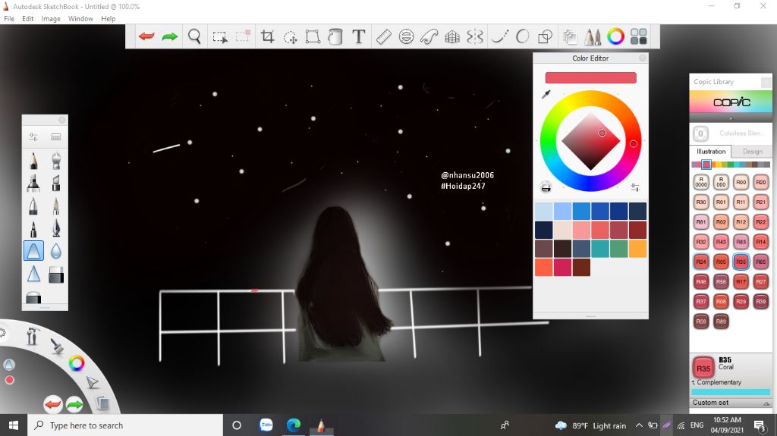Select the pencil brush in brush palette
The height and width of the screenshot is (436, 777).
pyautogui.click(x=33, y=161)
